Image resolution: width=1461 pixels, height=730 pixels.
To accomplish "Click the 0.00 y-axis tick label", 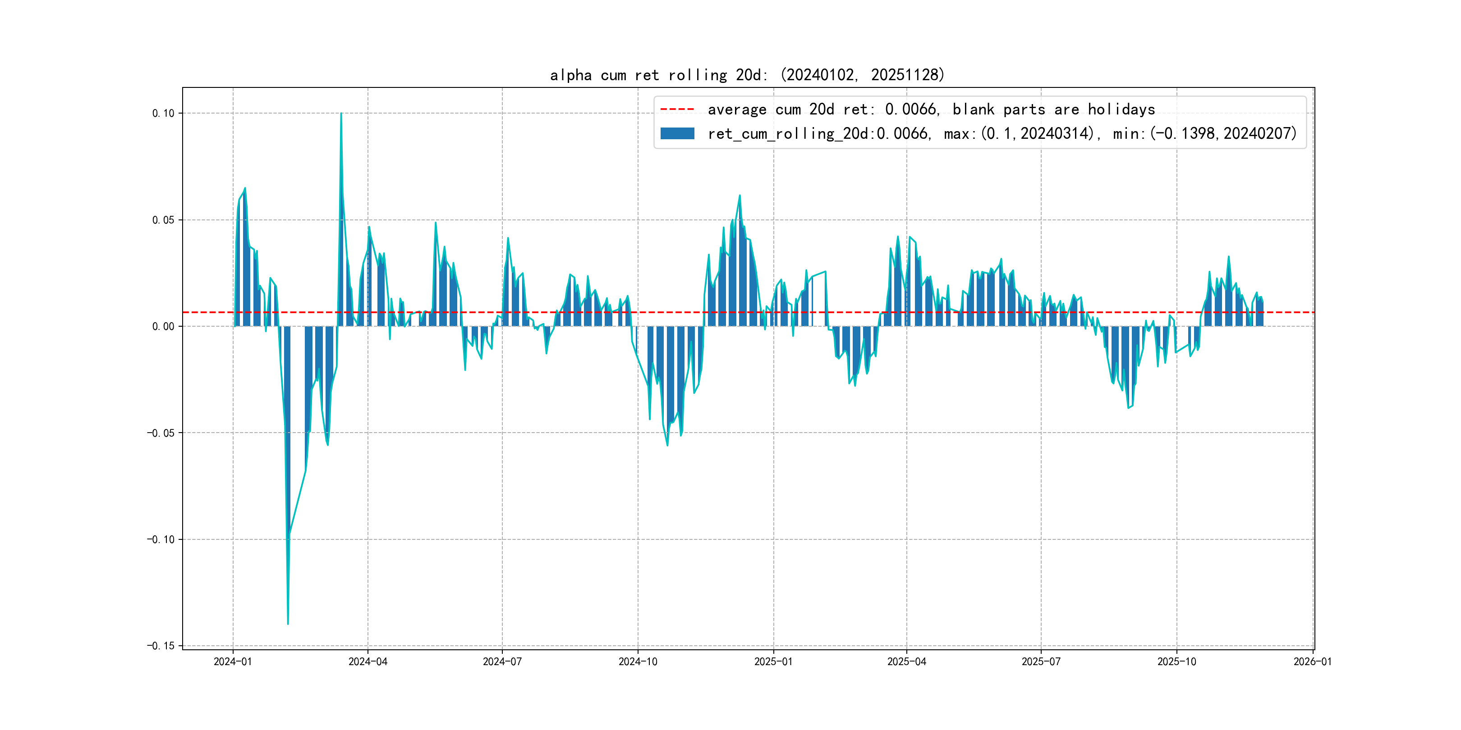I will click(163, 326).
